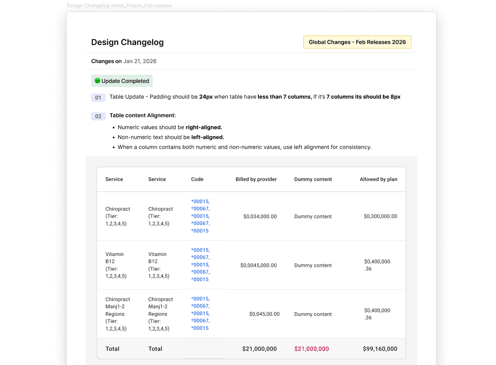Viewport: 496px width, 365px height.
Task: Open first *00067 code link in Vitamin B12 row
Action: click(200, 257)
